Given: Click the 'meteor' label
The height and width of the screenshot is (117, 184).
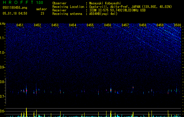Looking at the screenshot, I should (42, 9).
